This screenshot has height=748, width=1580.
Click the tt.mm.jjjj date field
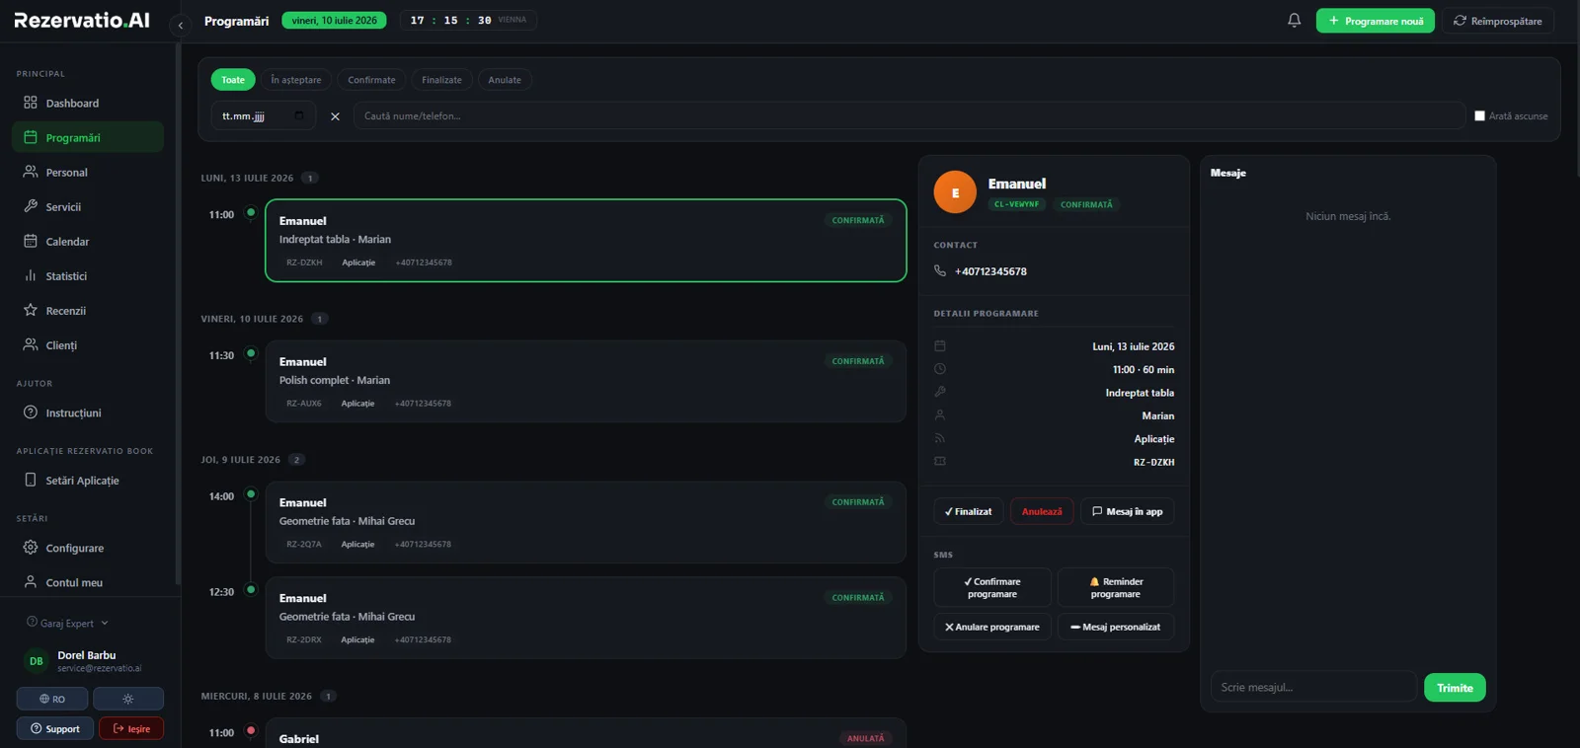tap(263, 115)
